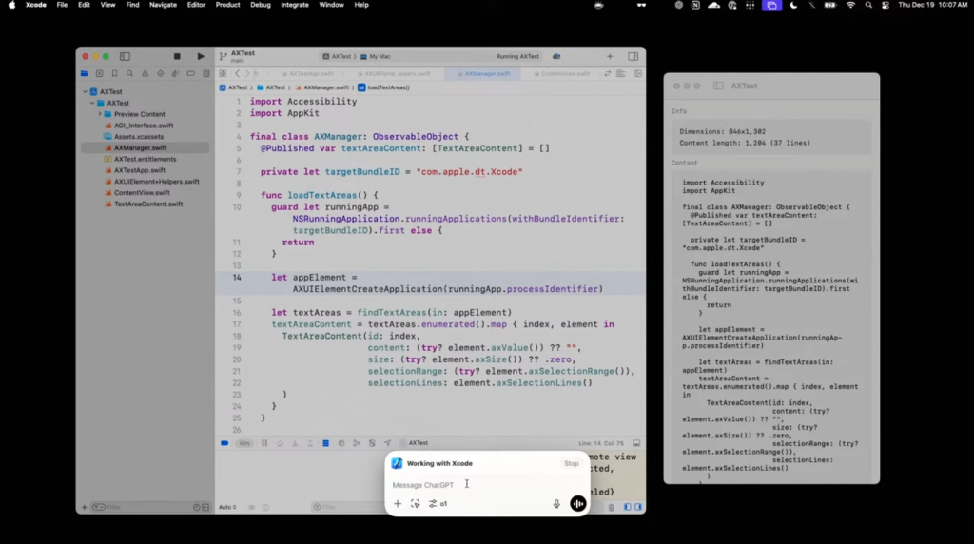This screenshot has width=974, height=544.
Task: Toggle the inspector panel at Xcode's top right
Action: 633,56
